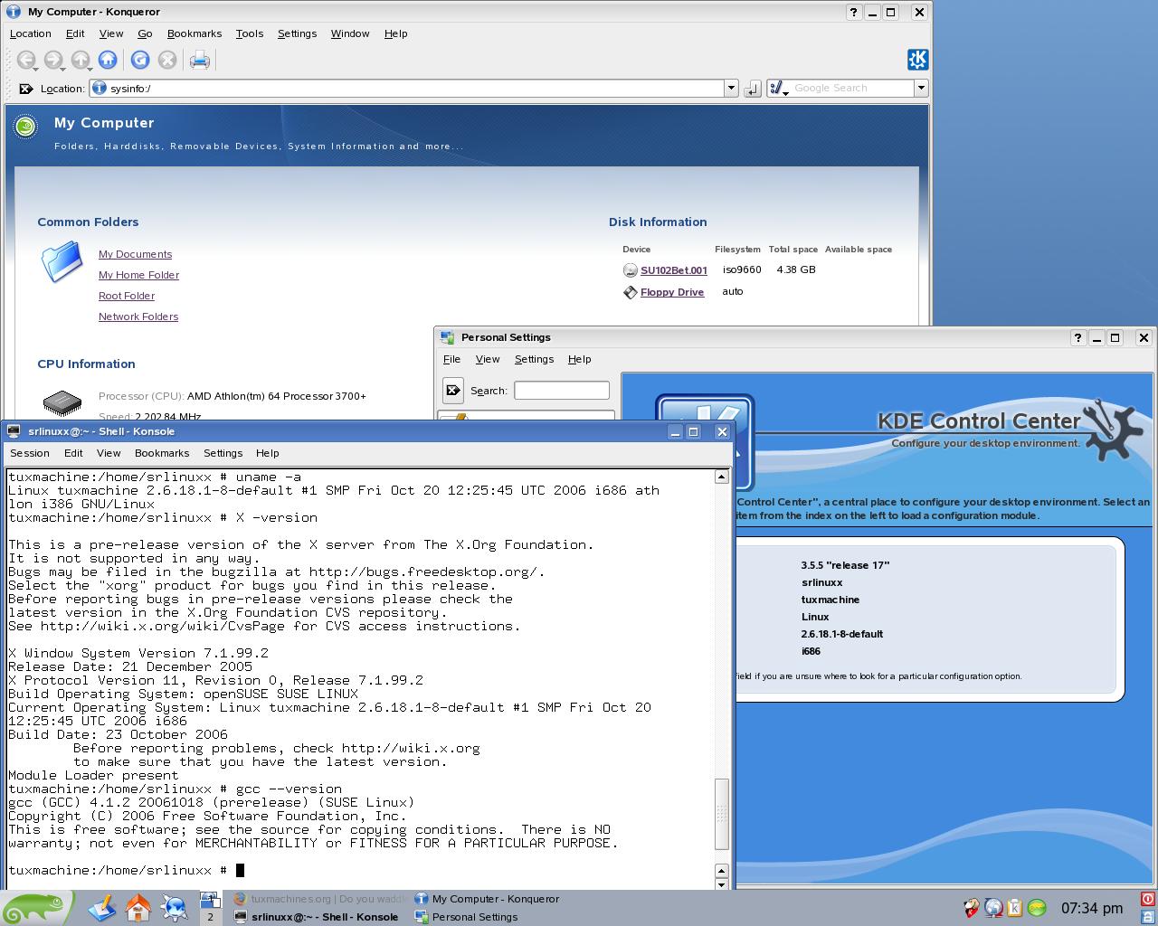Open the My Documents link
The height and width of the screenshot is (926, 1158).
point(135,254)
